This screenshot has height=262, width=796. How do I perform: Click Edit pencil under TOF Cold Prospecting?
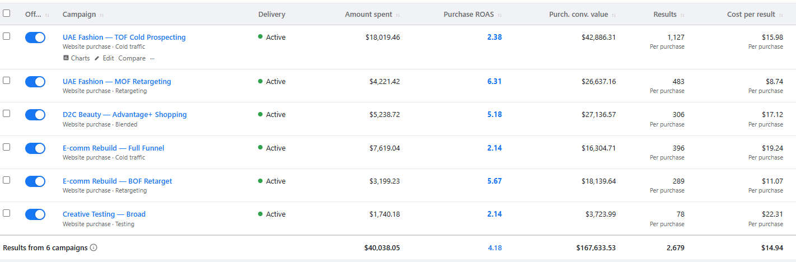click(x=104, y=58)
